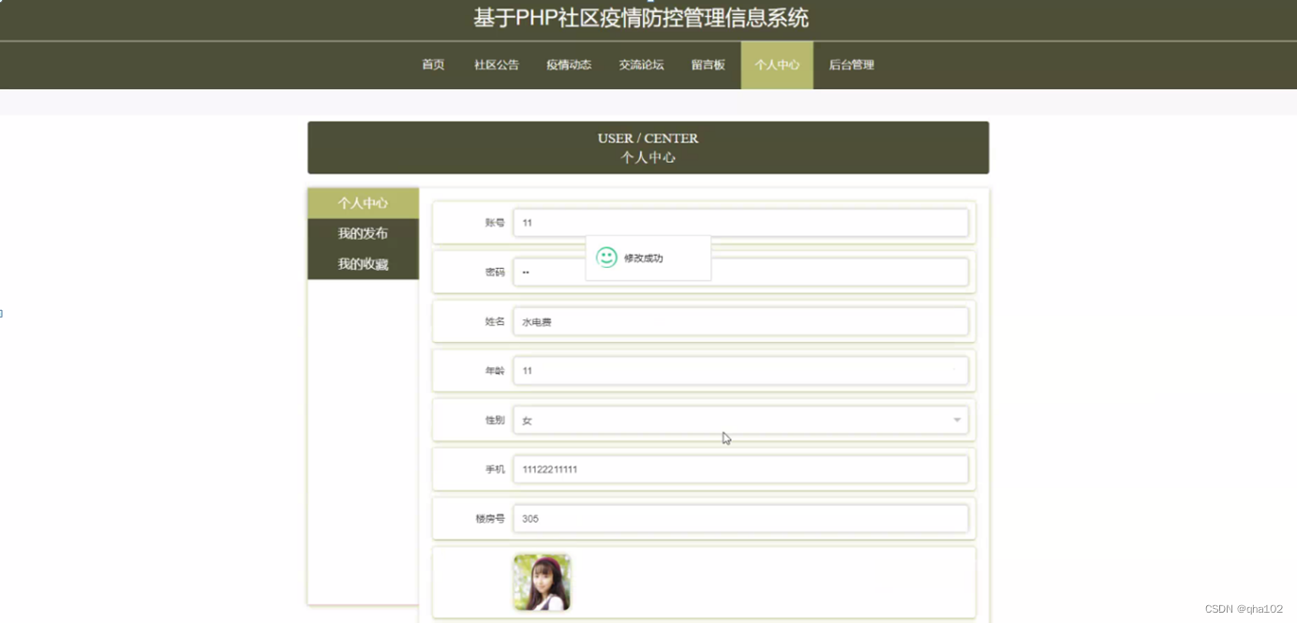Select 个人中心 in the left sidebar

tap(363, 203)
